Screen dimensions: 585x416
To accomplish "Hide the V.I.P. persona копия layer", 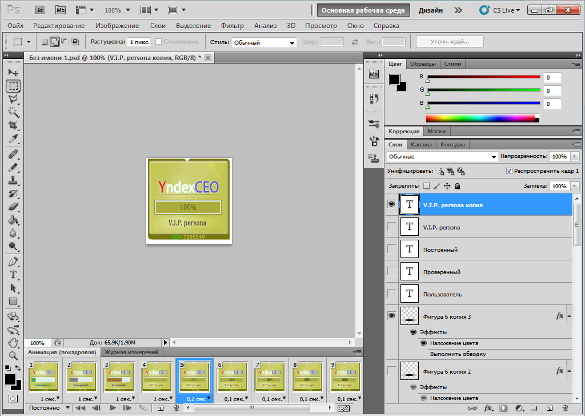I will coord(391,204).
